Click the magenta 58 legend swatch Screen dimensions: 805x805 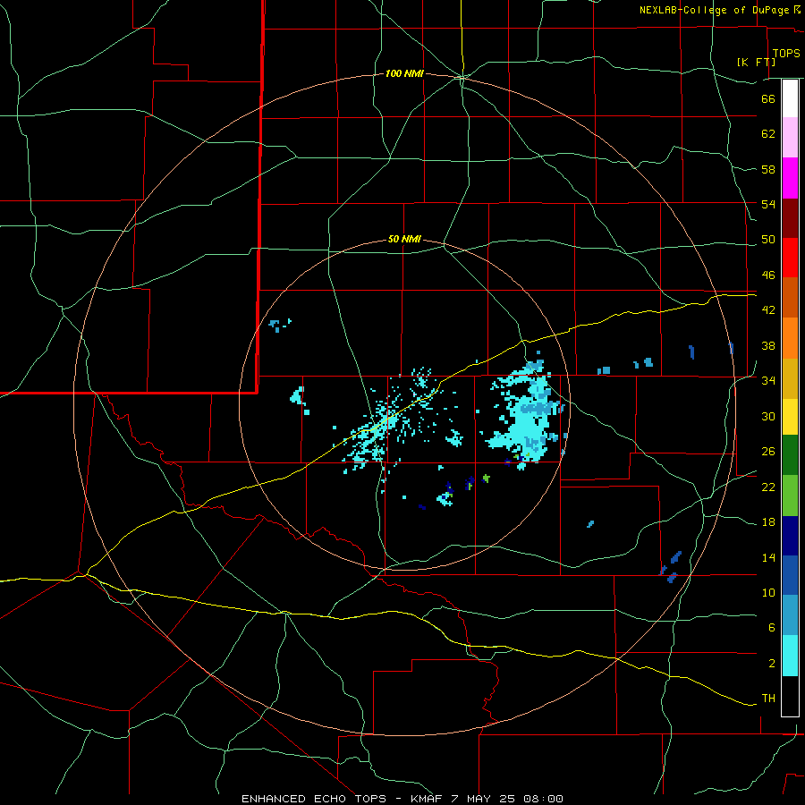point(790,178)
